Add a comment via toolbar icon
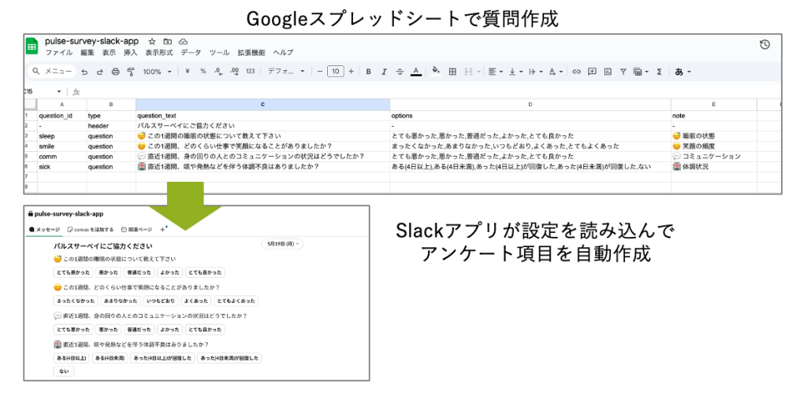The image size is (807, 399). 593,72
